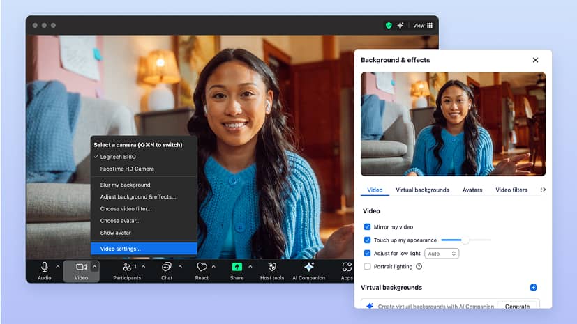Viewport: 577px width, 324px height.
Task: Uncheck the Mirror my video checkbox
Action: tap(368, 226)
